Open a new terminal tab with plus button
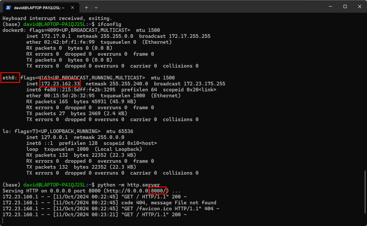This screenshot has height=226, width=367. coord(86,7)
